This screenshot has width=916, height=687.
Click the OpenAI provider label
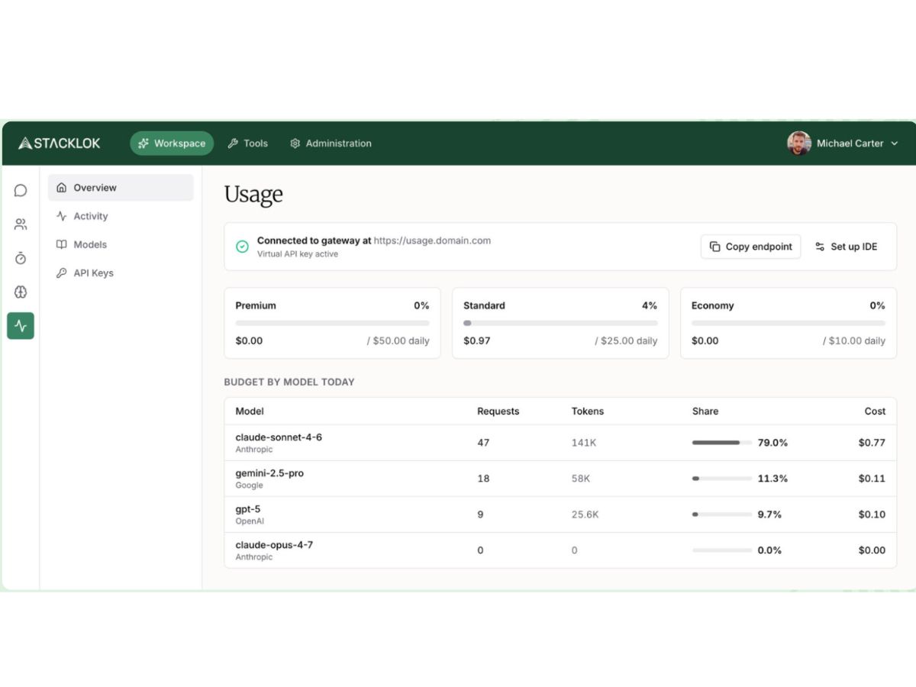pyautogui.click(x=248, y=521)
